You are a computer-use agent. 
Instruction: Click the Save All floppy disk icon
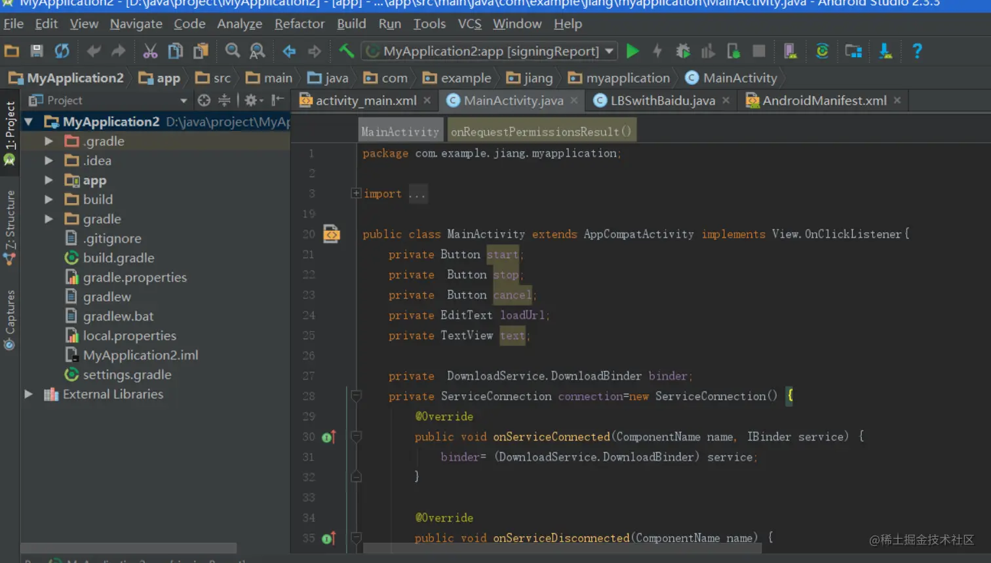click(37, 51)
